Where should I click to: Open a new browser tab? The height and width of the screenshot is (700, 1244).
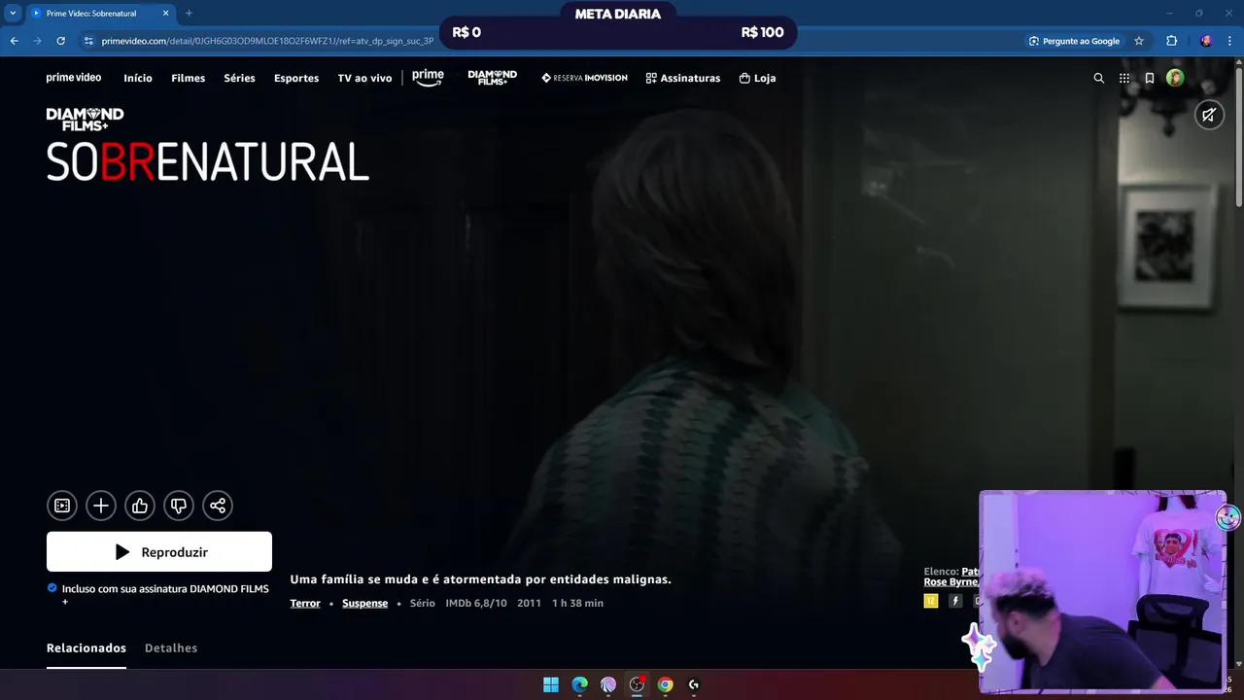pos(189,14)
